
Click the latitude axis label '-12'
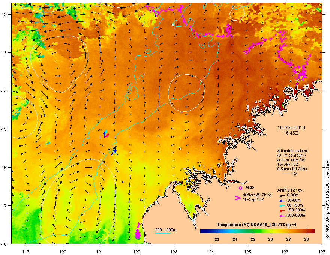pos(4,15)
